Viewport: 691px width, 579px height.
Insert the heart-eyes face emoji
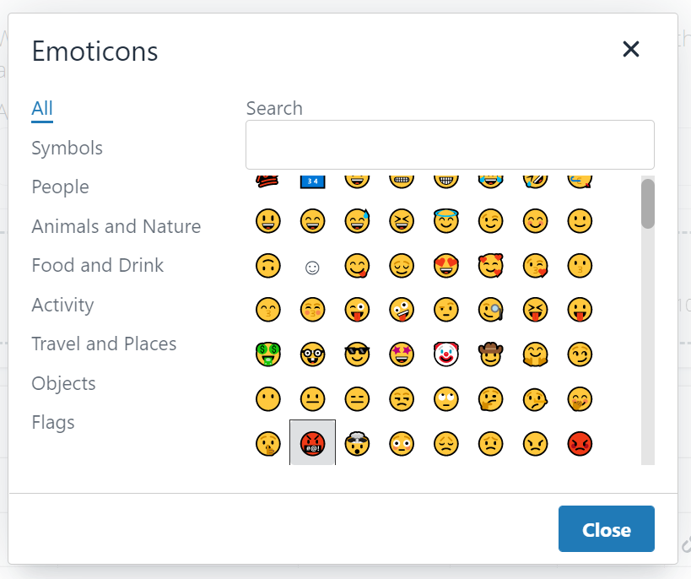[445, 267]
